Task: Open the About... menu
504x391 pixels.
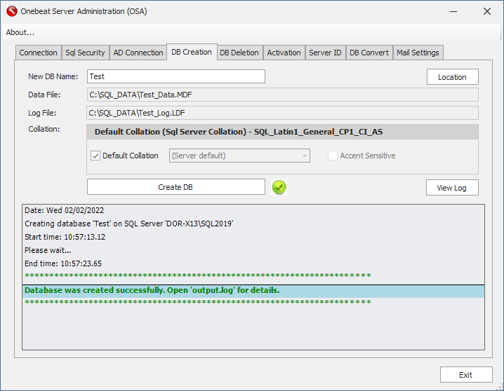Action: (20, 32)
